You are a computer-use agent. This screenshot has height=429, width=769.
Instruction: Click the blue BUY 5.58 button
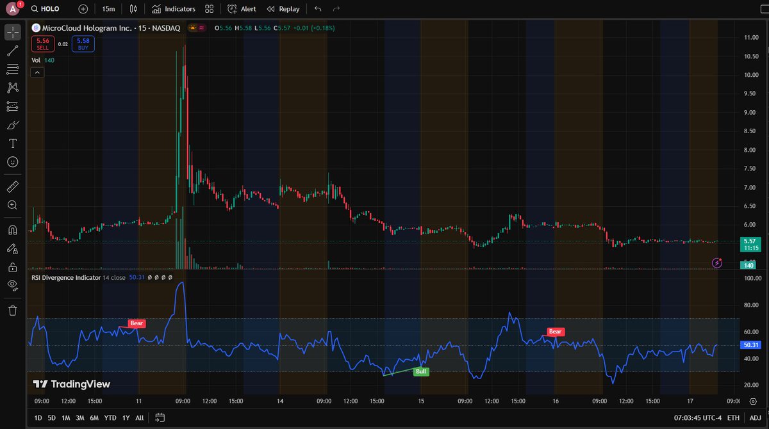[83, 44]
